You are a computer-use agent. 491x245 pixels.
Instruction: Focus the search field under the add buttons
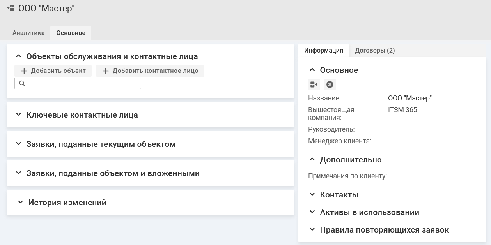tap(82, 83)
